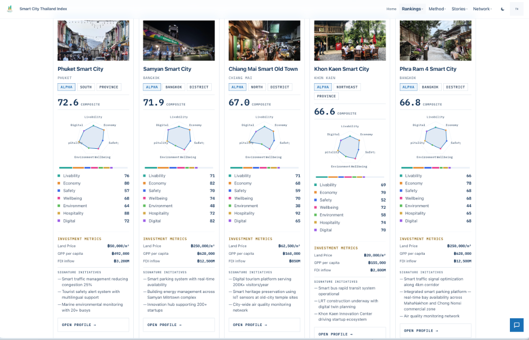Click the NORTH tag on Chiang Mai card
The height and width of the screenshot is (340, 529).
point(257,87)
